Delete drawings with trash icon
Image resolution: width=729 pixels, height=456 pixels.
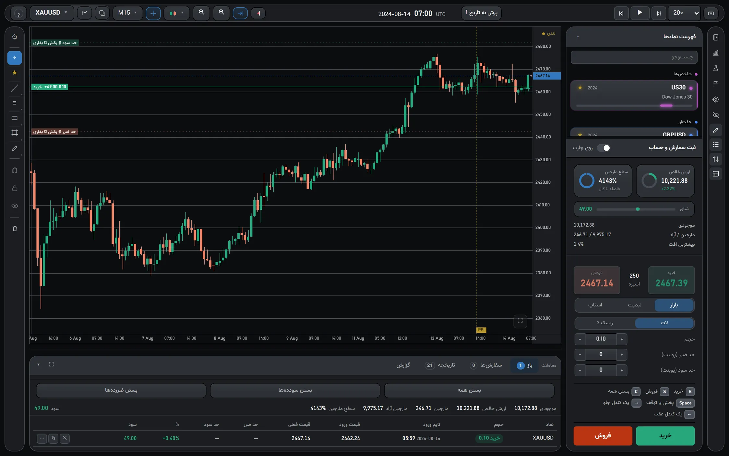pos(15,228)
